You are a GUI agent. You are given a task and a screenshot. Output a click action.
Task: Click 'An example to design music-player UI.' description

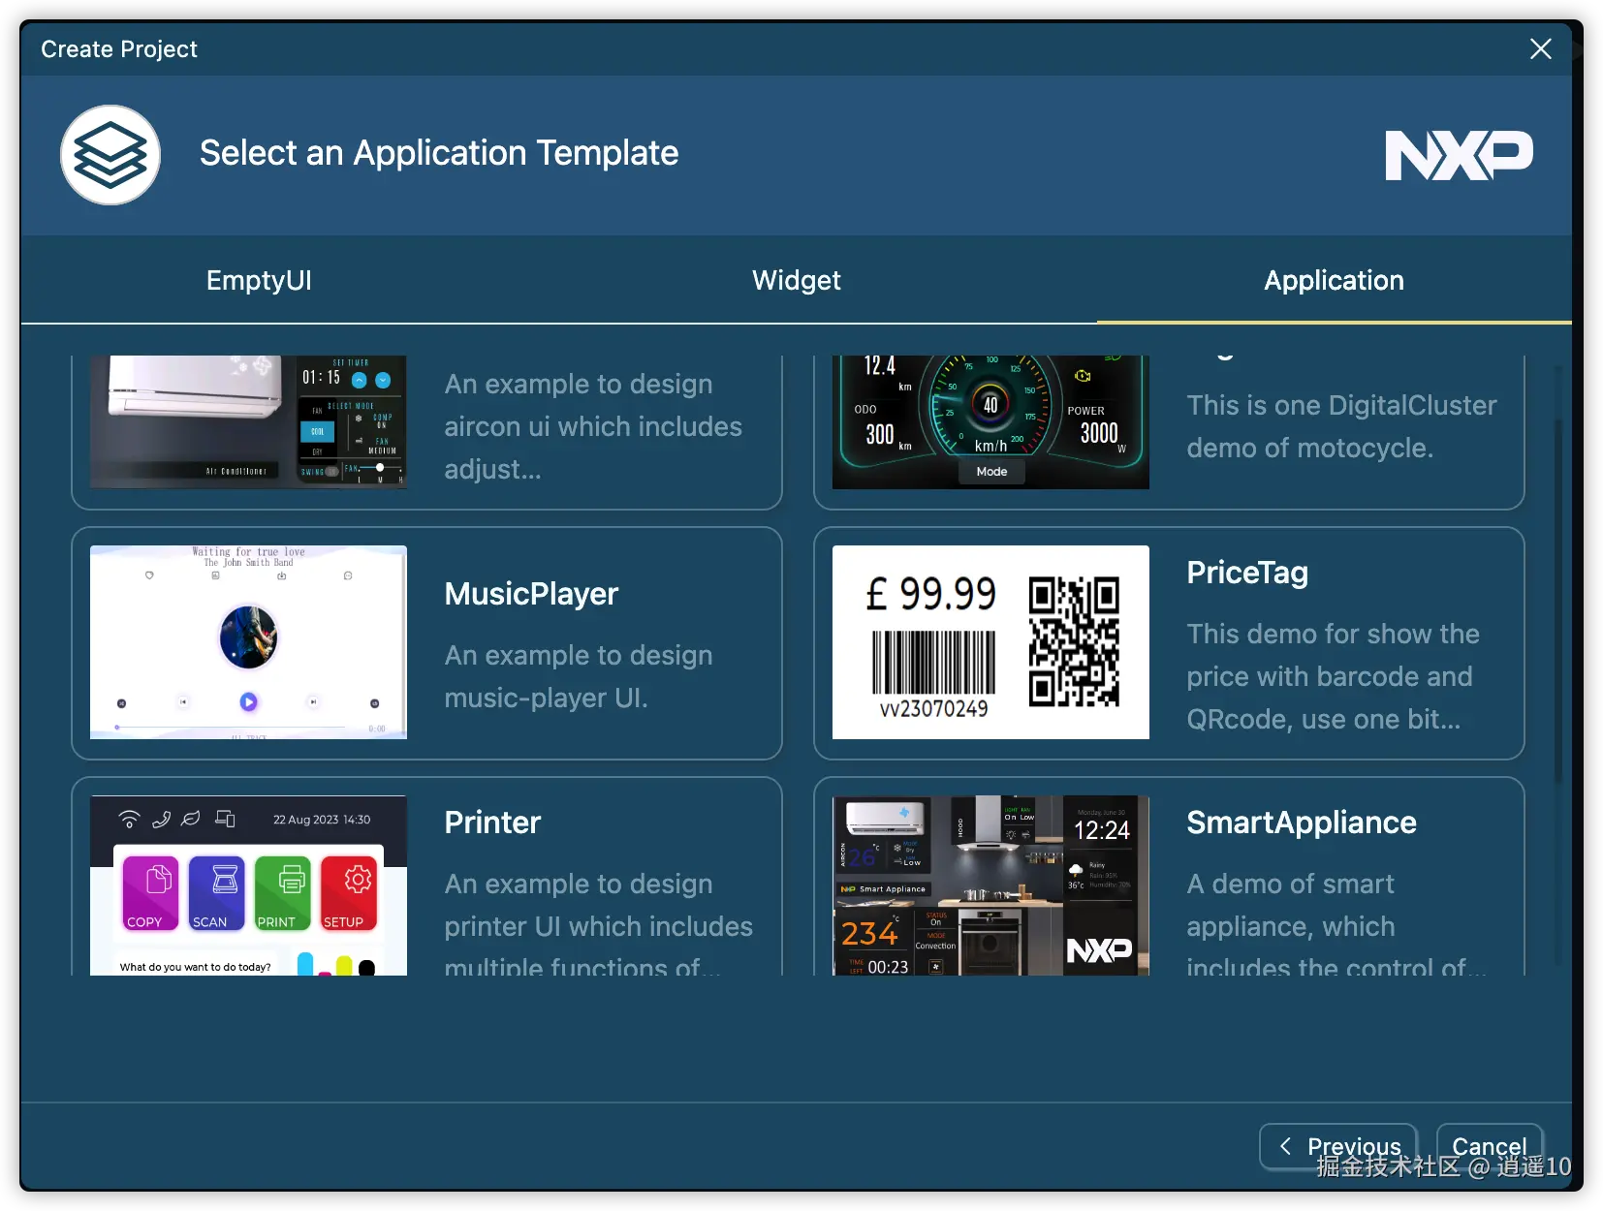tap(579, 676)
